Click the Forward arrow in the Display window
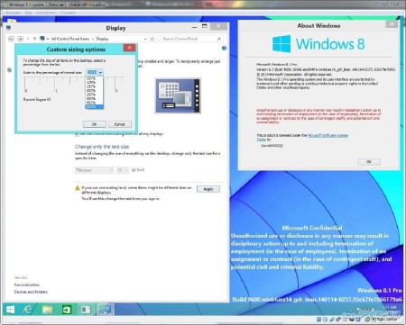 21,39
